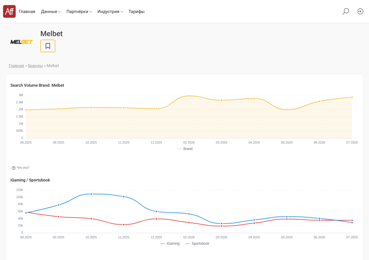Click the 'iGaming / Sportsbook' chart title

30,180
